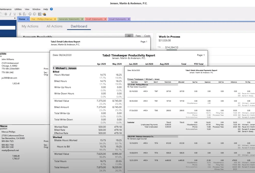
Task: Click the Total Amount row label
Action: click(61, 167)
